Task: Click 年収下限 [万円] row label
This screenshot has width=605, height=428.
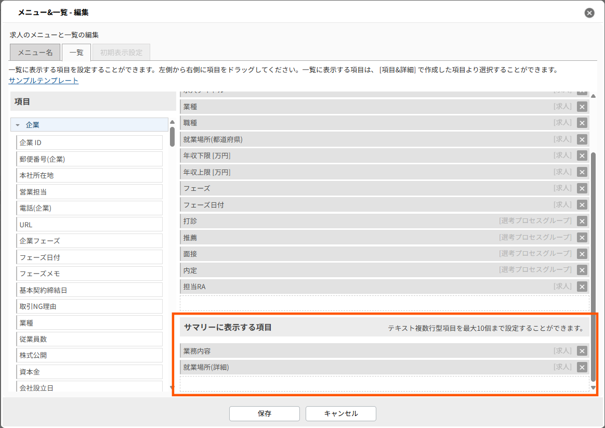Action: 207,156
